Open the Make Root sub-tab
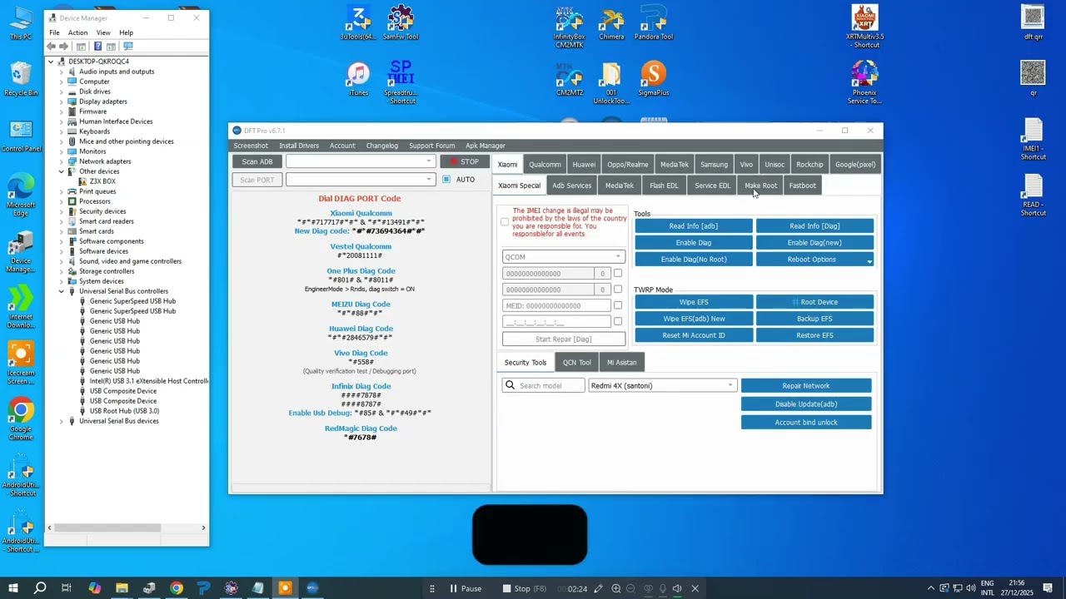The height and width of the screenshot is (599, 1066). pyautogui.click(x=760, y=186)
